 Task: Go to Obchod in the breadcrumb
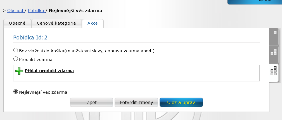(15, 11)
